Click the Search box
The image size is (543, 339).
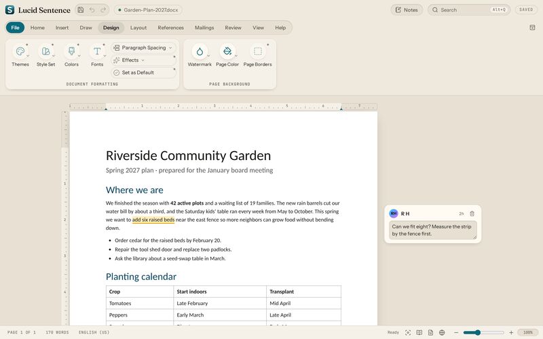click(x=468, y=9)
